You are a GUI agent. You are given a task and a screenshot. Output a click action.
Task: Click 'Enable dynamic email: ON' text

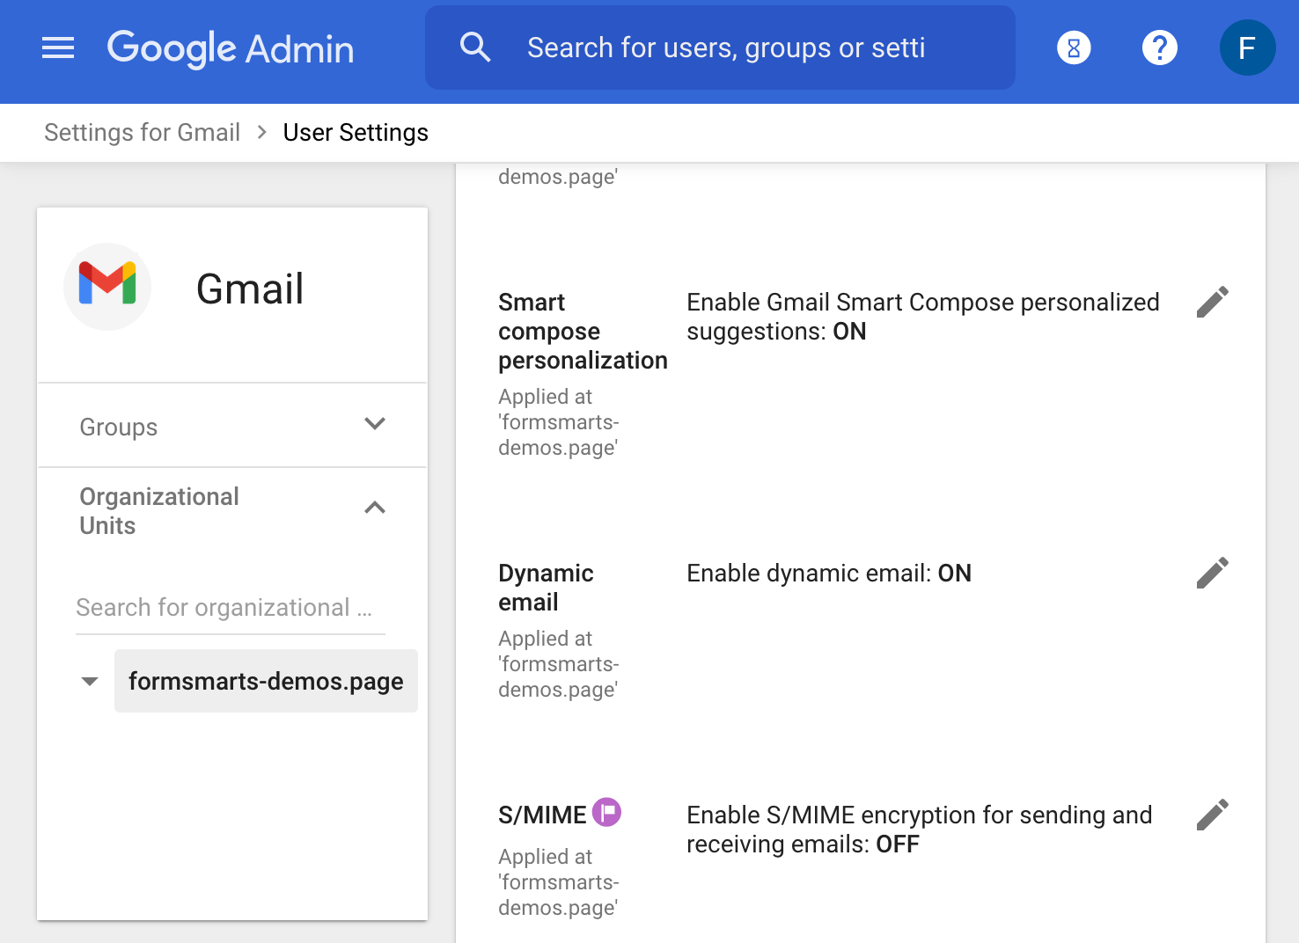tap(829, 574)
